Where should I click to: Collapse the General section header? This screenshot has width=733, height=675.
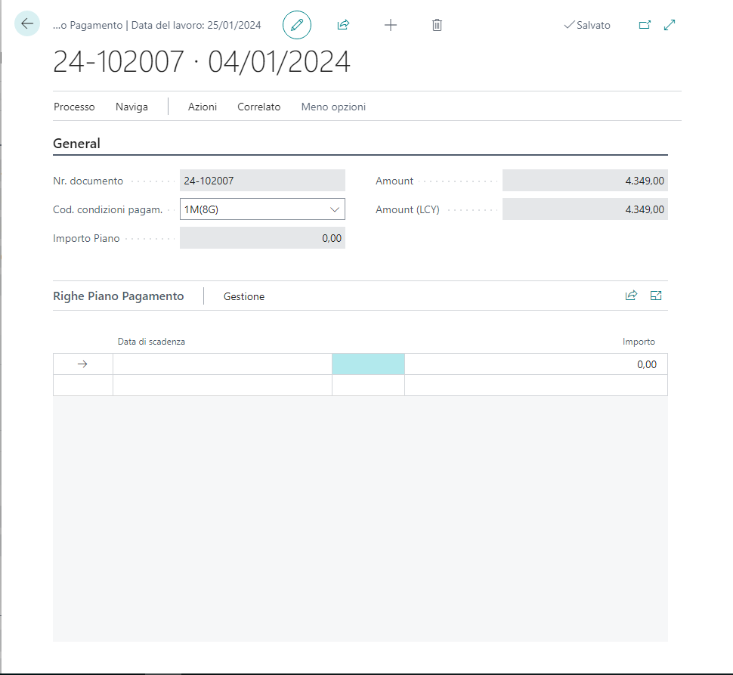click(x=76, y=144)
